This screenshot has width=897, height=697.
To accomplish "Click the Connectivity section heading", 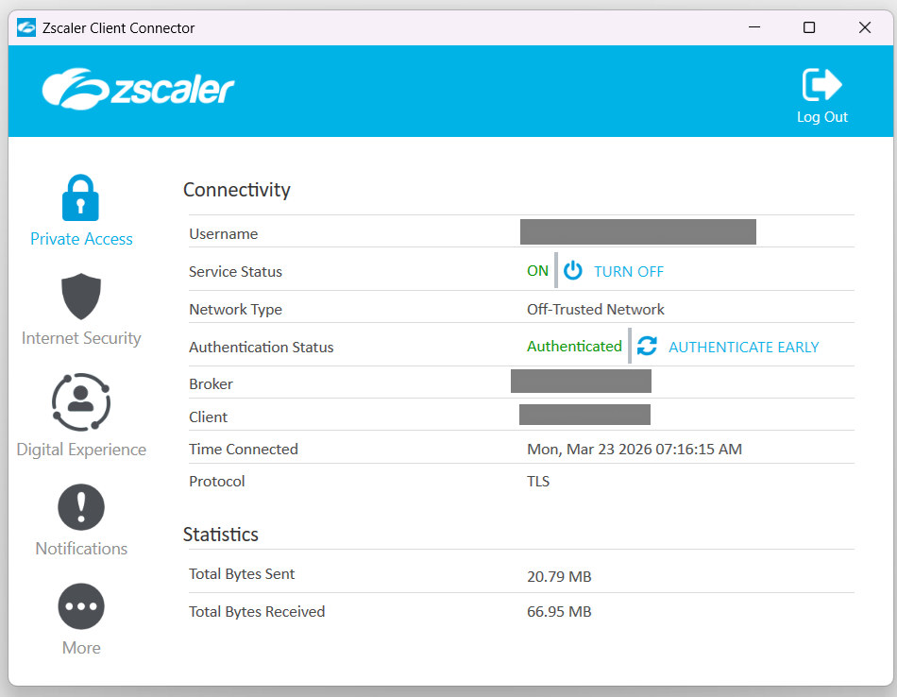I will click(237, 190).
